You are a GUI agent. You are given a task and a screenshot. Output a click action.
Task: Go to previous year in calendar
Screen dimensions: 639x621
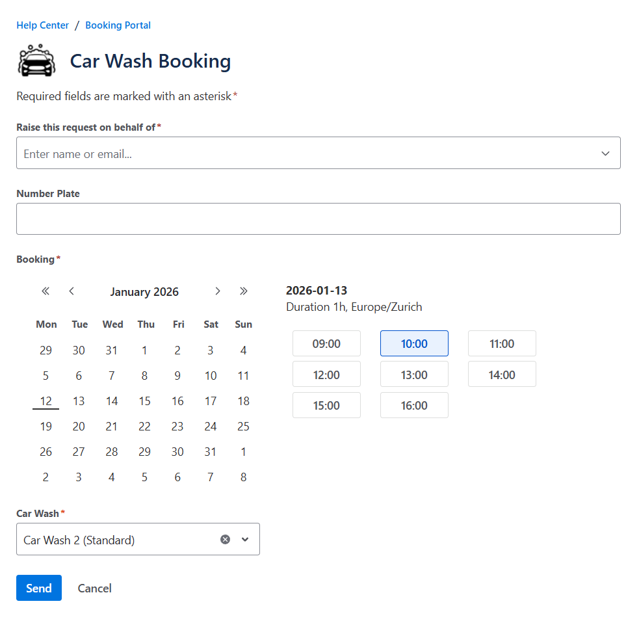pyautogui.click(x=46, y=291)
